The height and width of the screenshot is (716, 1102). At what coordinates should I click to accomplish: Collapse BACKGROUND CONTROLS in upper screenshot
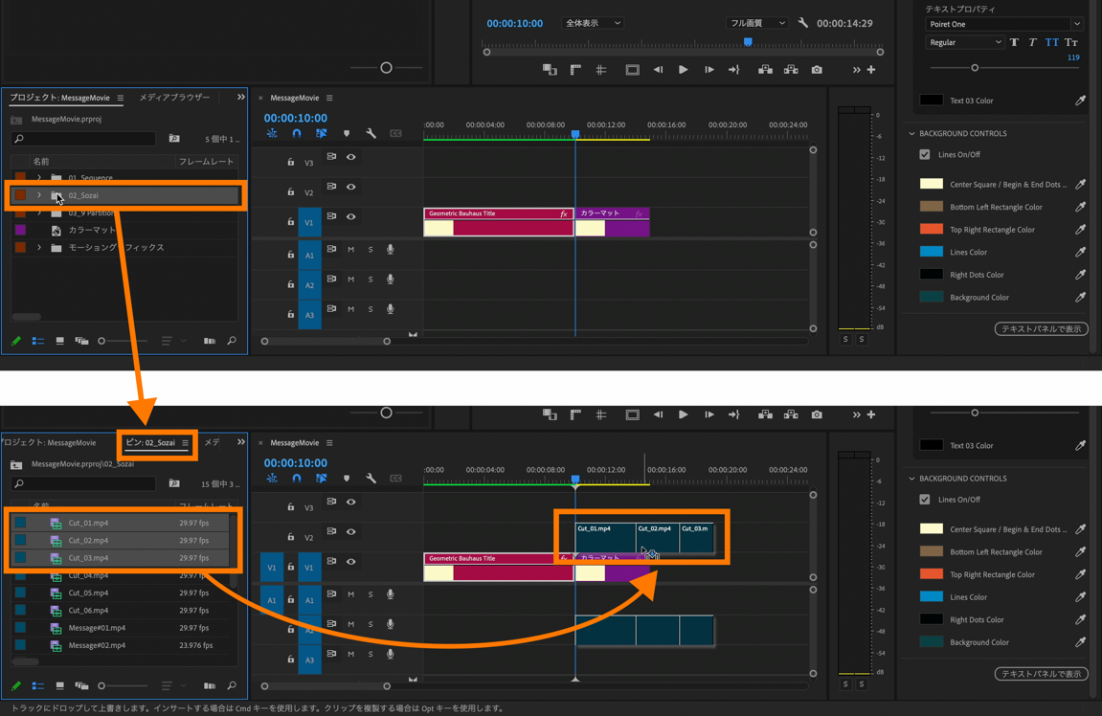point(911,133)
